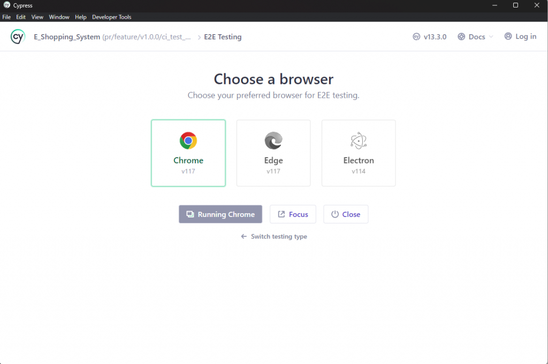Maximize the Cypress window
Viewport: 548px width, 364px height.
pyautogui.click(x=515, y=5)
